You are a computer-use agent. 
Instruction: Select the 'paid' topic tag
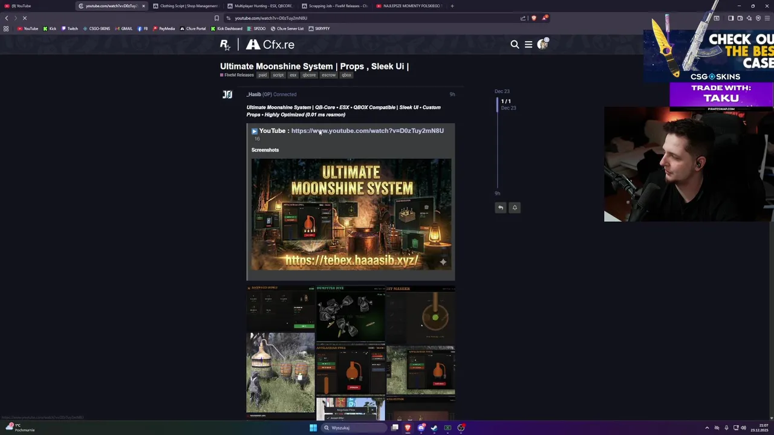pyautogui.click(x=262, y=75)
